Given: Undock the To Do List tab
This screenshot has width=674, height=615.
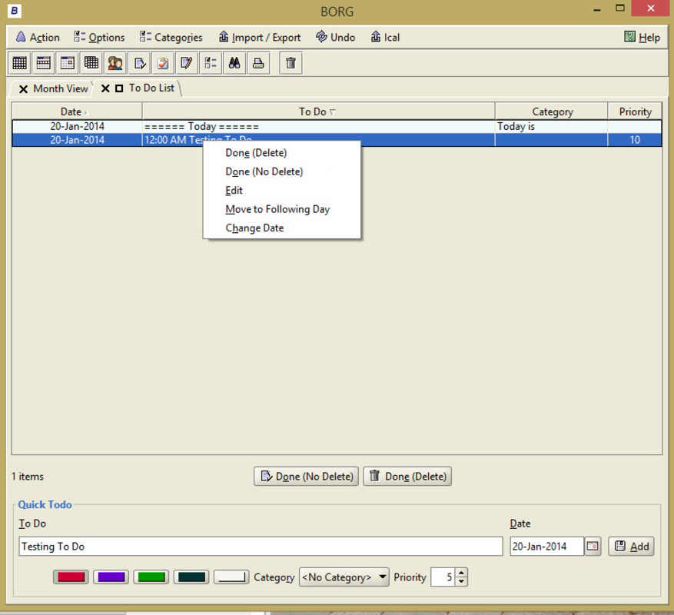Looking at the screenshot, I should tap(119, 88).
